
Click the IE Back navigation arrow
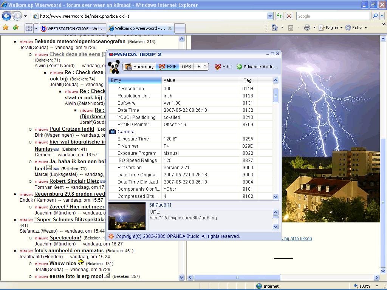point(6,16)
